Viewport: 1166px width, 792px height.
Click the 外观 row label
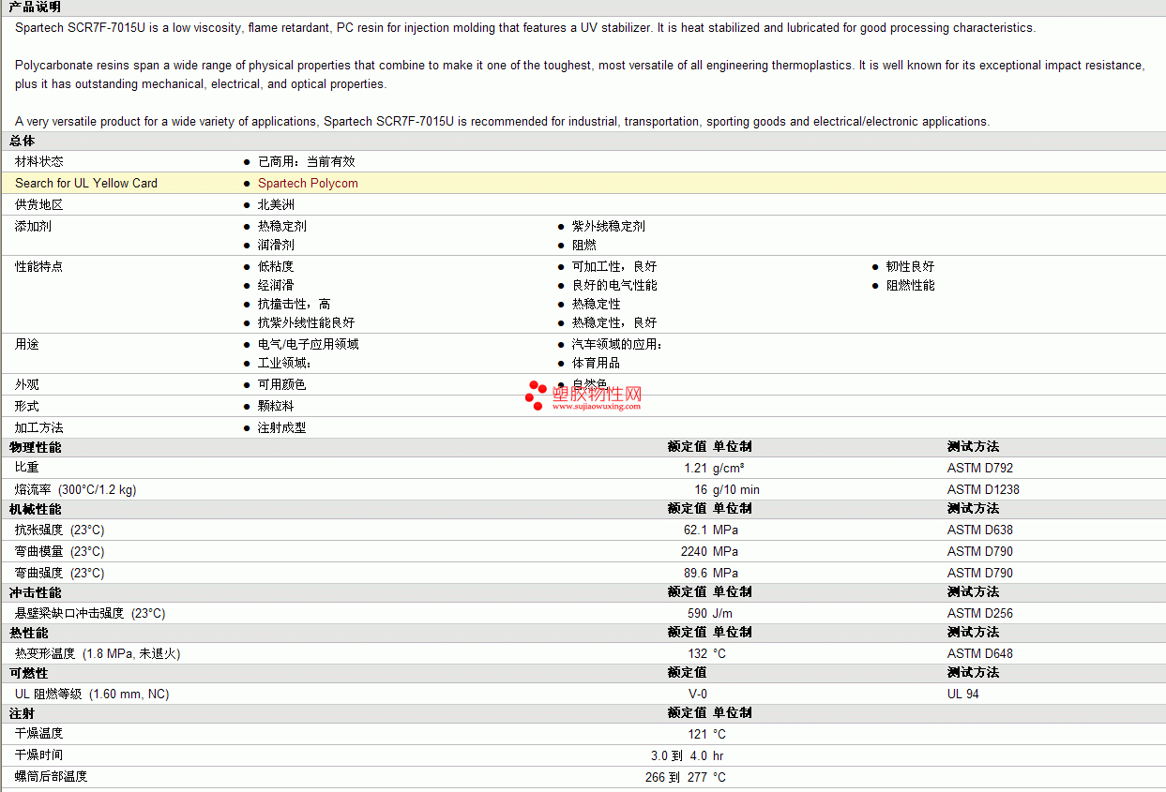[x=27, y=385]
